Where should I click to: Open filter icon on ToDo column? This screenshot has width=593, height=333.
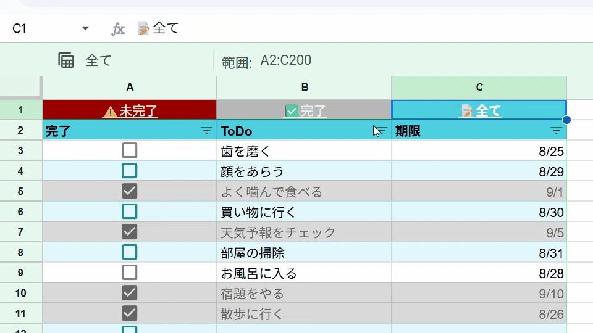point(381,131)
